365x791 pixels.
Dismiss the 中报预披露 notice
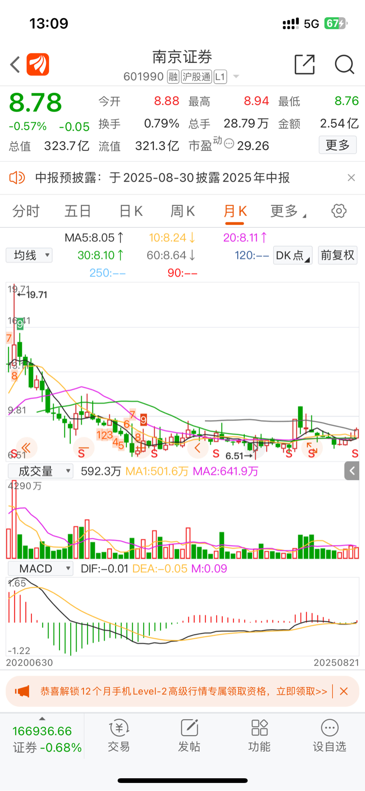[351, 178]
